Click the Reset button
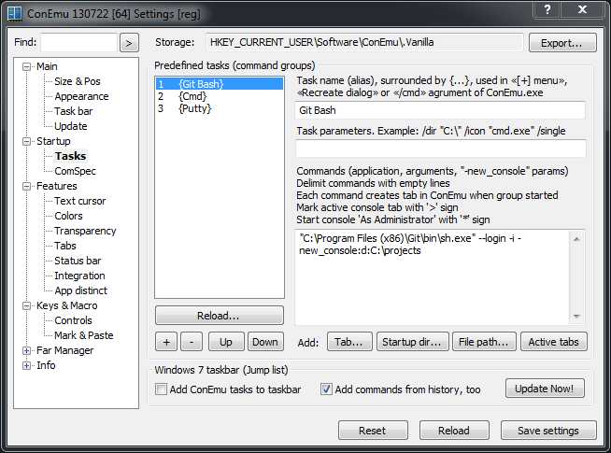The image size is (611, 453). tap(373, 431)
